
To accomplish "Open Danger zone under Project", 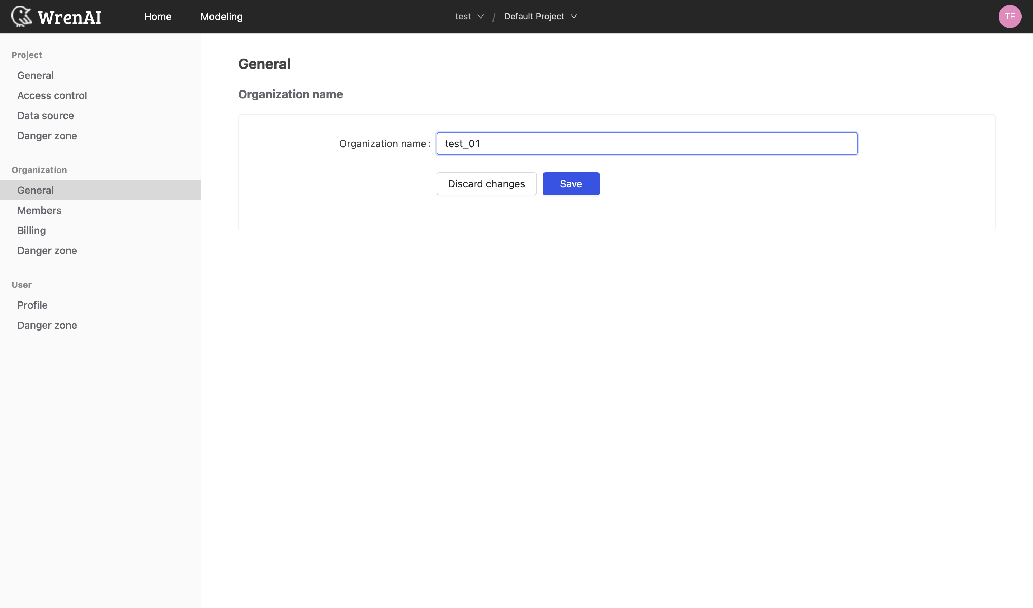I will click(x=47, y=135).
